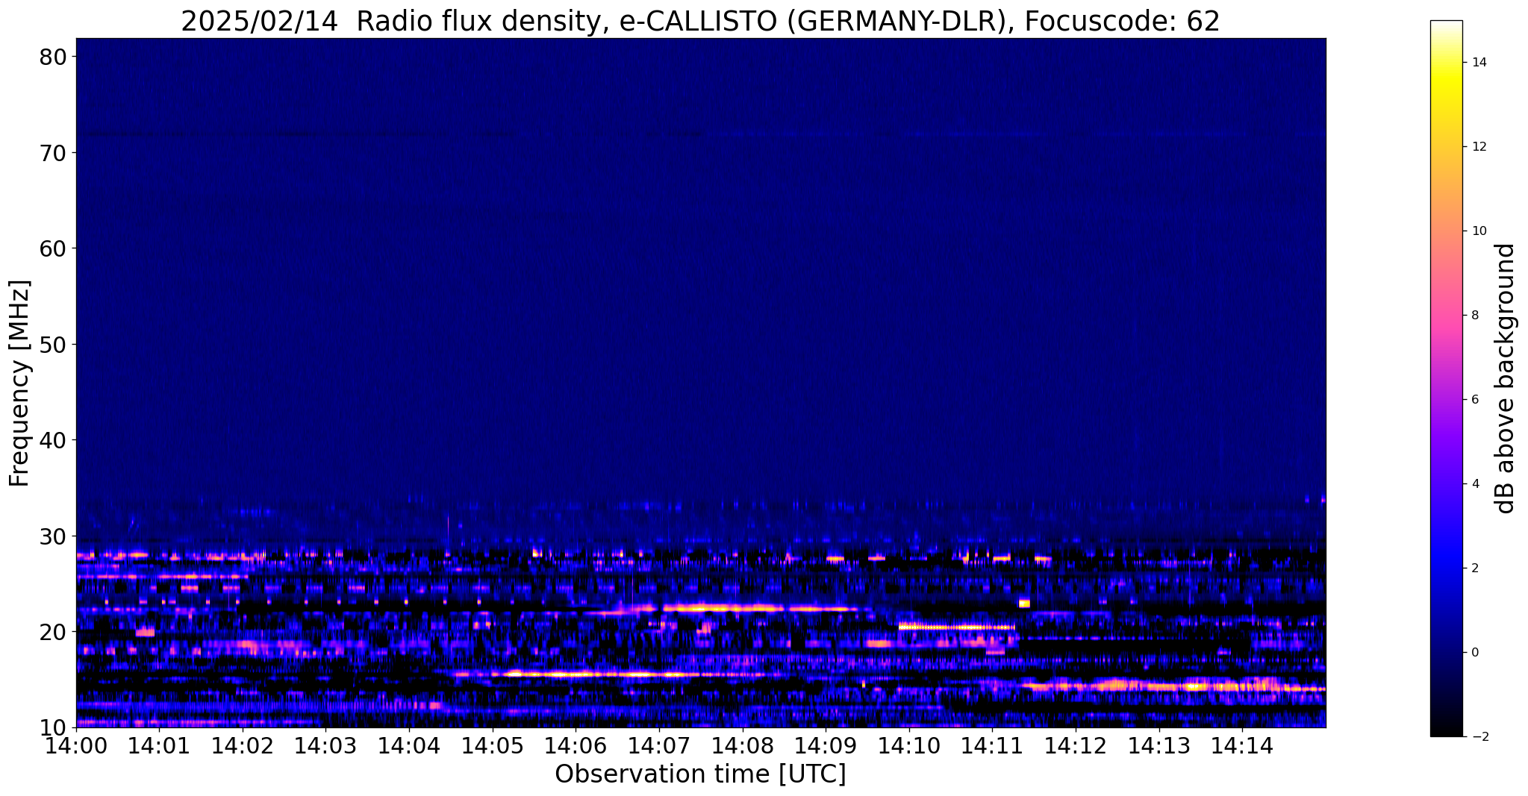The width and height of the screenshot is (1528, 796).
Task: Click the 'Observation time [UTC]' x-axis label
Action: tap(700, 774)
